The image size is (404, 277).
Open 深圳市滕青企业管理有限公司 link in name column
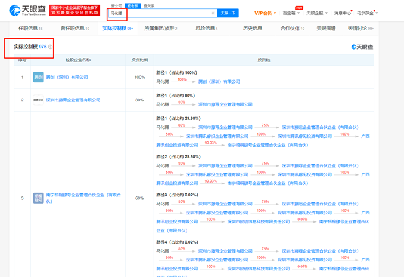[x=73, y=100]
